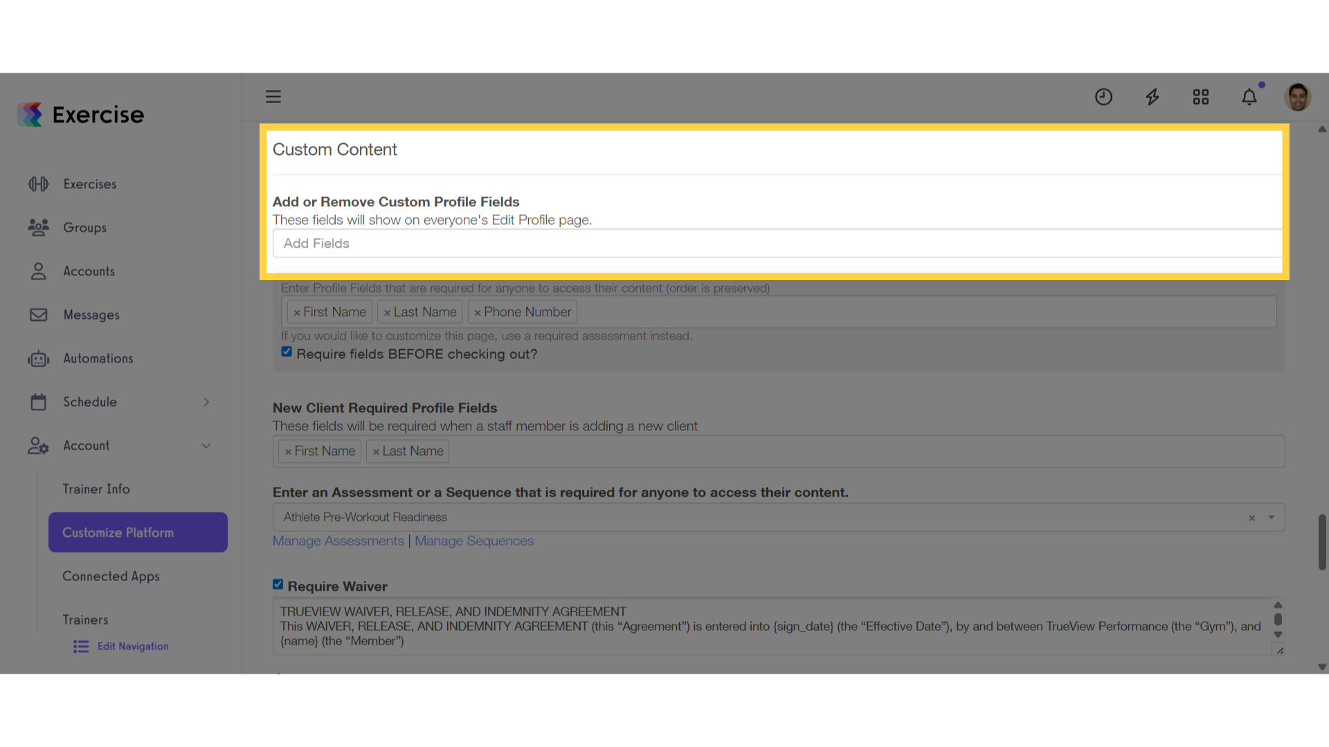Click the Custom Content heading
The height and width of the screenshot is (747, 1329).
click(334, 150)
